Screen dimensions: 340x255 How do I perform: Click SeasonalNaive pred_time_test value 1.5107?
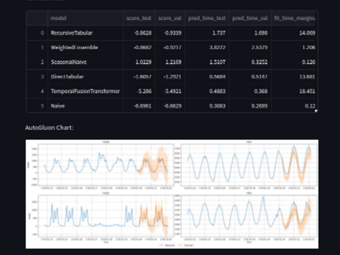(x=207, y=62)
